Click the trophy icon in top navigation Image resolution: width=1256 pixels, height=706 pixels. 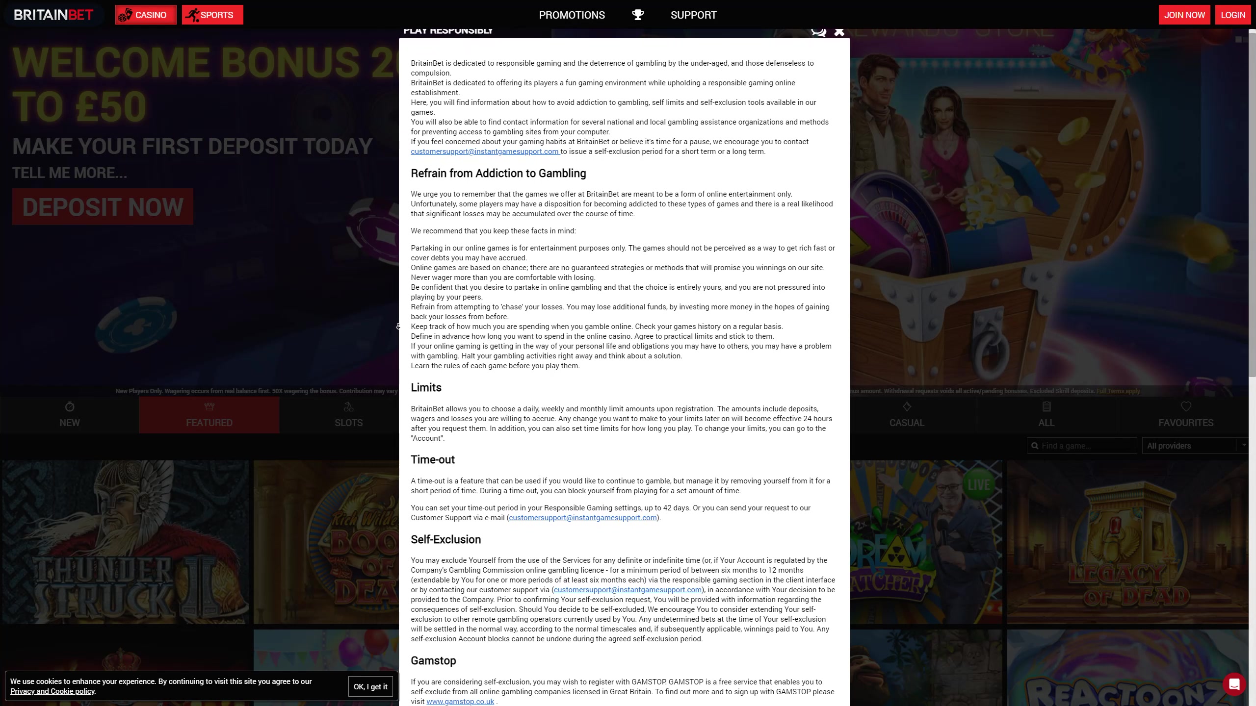(x=637, y=15)
